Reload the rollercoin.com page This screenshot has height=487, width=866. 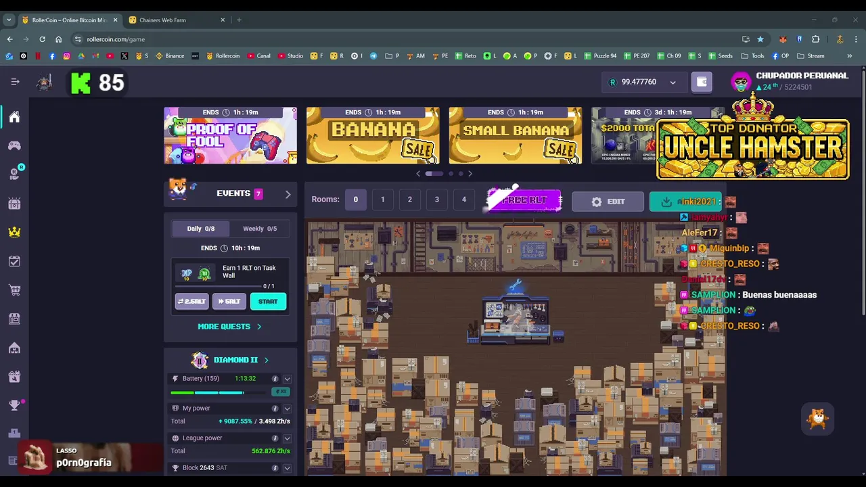[42, 39]
